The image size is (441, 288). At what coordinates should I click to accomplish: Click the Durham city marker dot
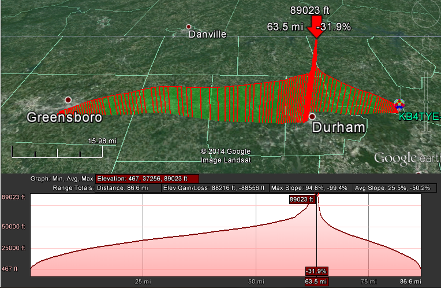pyautogui.click(x=312, y=116)
